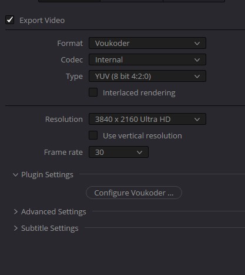Open the Resolution dropdown showing 3840 x 2160
This screenshot has width=245, height=275.
pos(147,119)
